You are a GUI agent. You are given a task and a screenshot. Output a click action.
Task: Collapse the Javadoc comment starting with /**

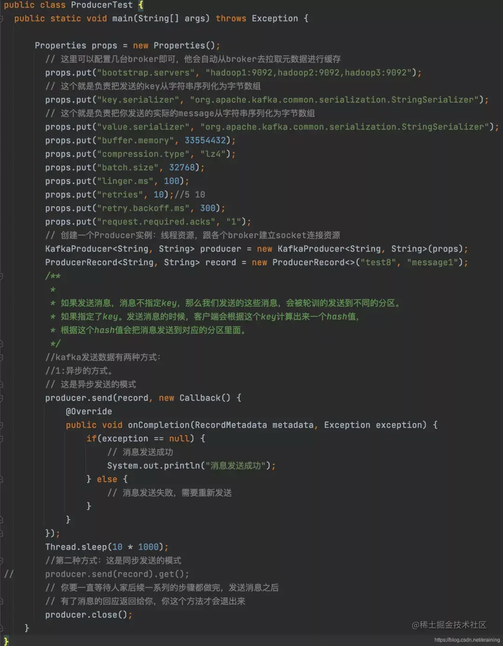pyautogui.click(x=1, y=276)
